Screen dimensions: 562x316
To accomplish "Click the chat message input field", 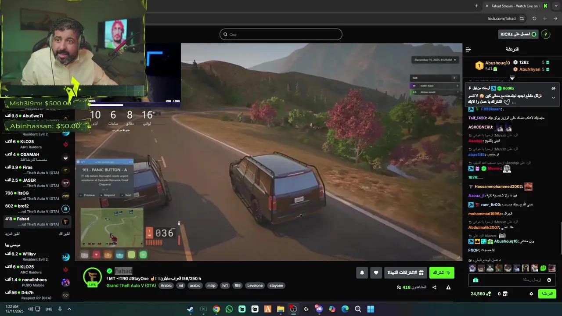I will click(512, 280).
